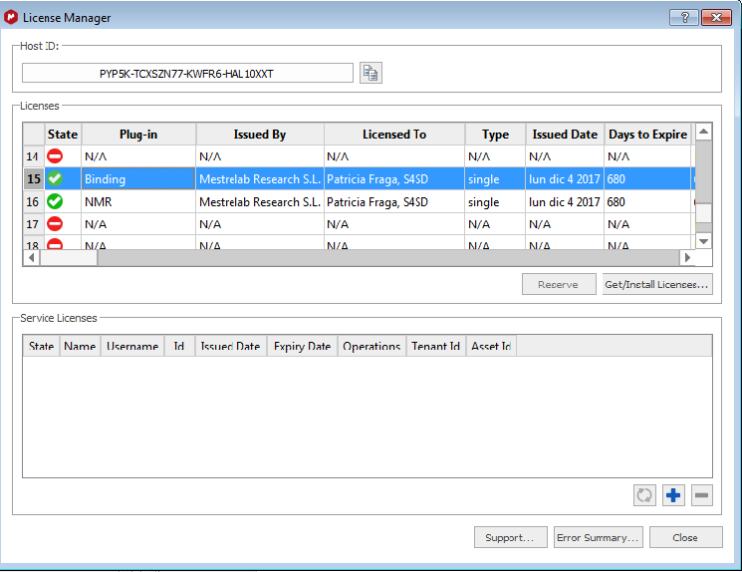Click the minus remove service license icon
Screen dimensions: 742x572
[x=701, y=495]
